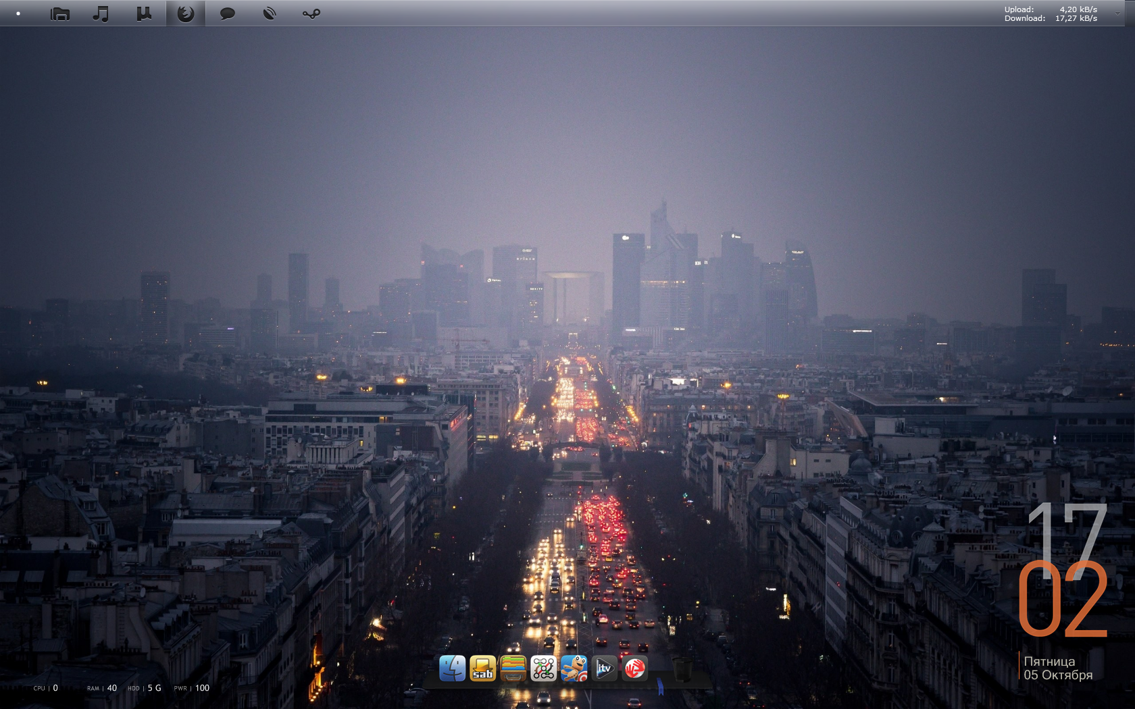The image size is (1135, 709).
Task: Open the trash bin in the dock
Action: 682,669
